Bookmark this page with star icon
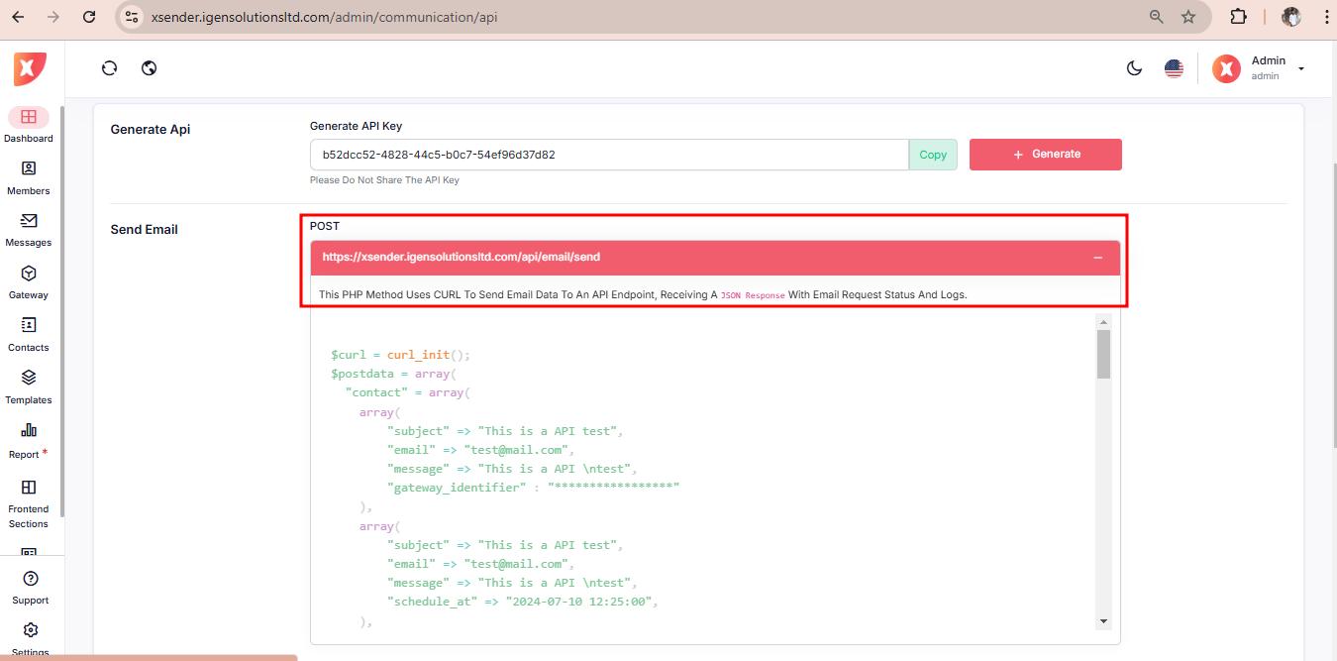Screen dimensions: 1337x661 pos(1188,17)
